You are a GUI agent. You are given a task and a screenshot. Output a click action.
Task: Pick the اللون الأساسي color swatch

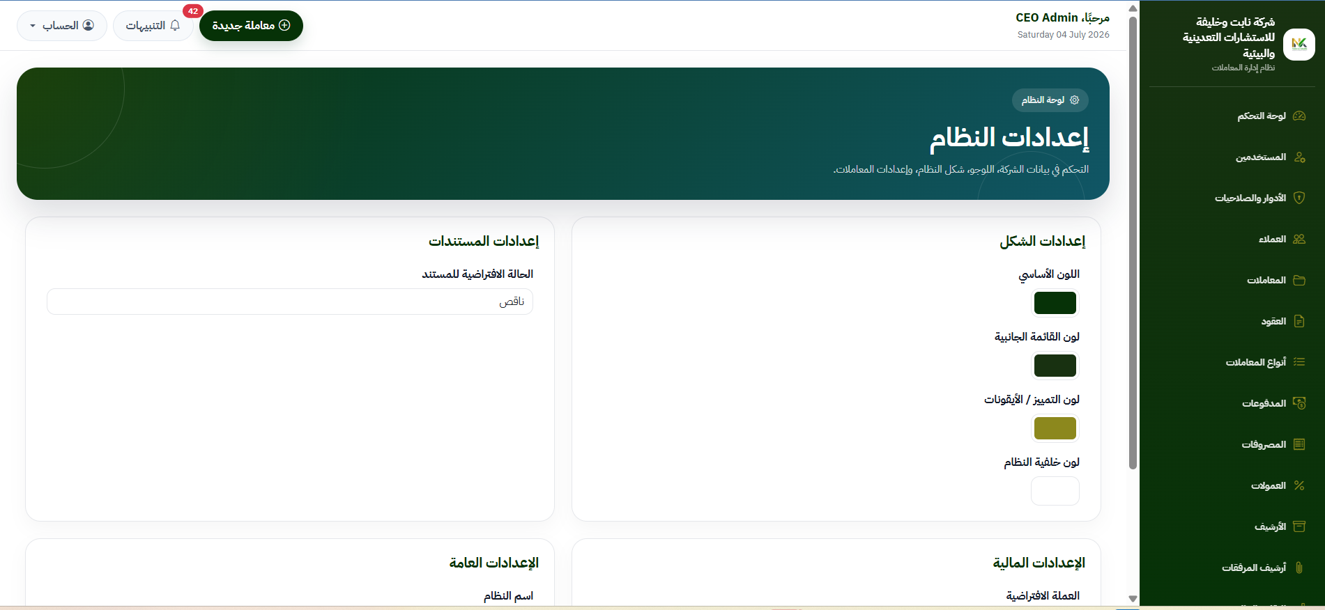[1055, 303]
